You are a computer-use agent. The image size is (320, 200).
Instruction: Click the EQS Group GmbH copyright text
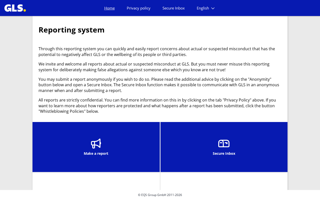click(160, 195)
